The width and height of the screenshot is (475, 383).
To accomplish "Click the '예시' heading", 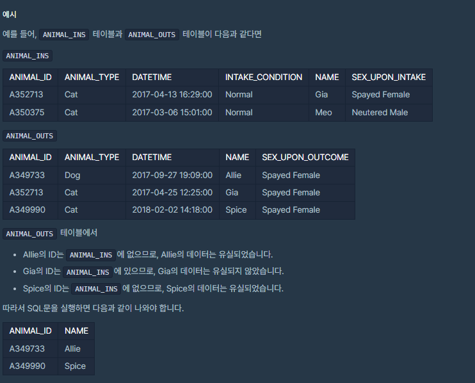I will (10, 14).
